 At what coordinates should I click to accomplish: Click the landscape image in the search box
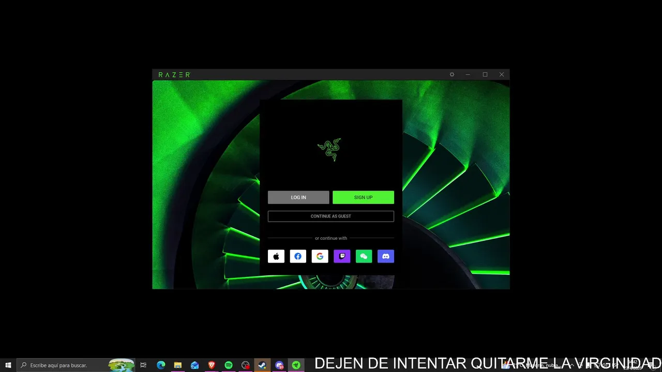click(x=121, y=365)
